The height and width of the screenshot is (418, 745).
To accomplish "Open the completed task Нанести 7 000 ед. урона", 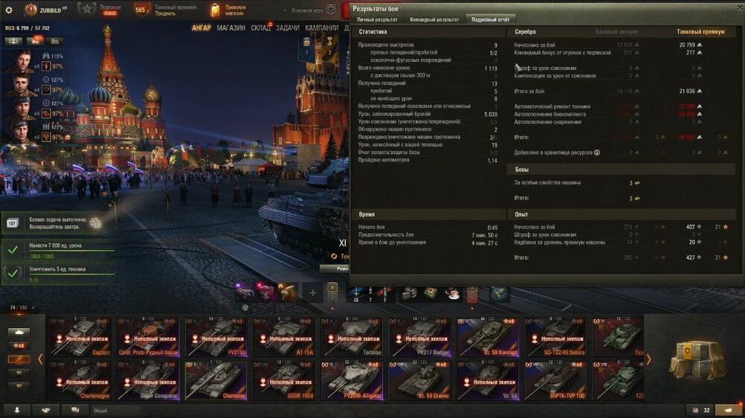I will coord(57,250).
